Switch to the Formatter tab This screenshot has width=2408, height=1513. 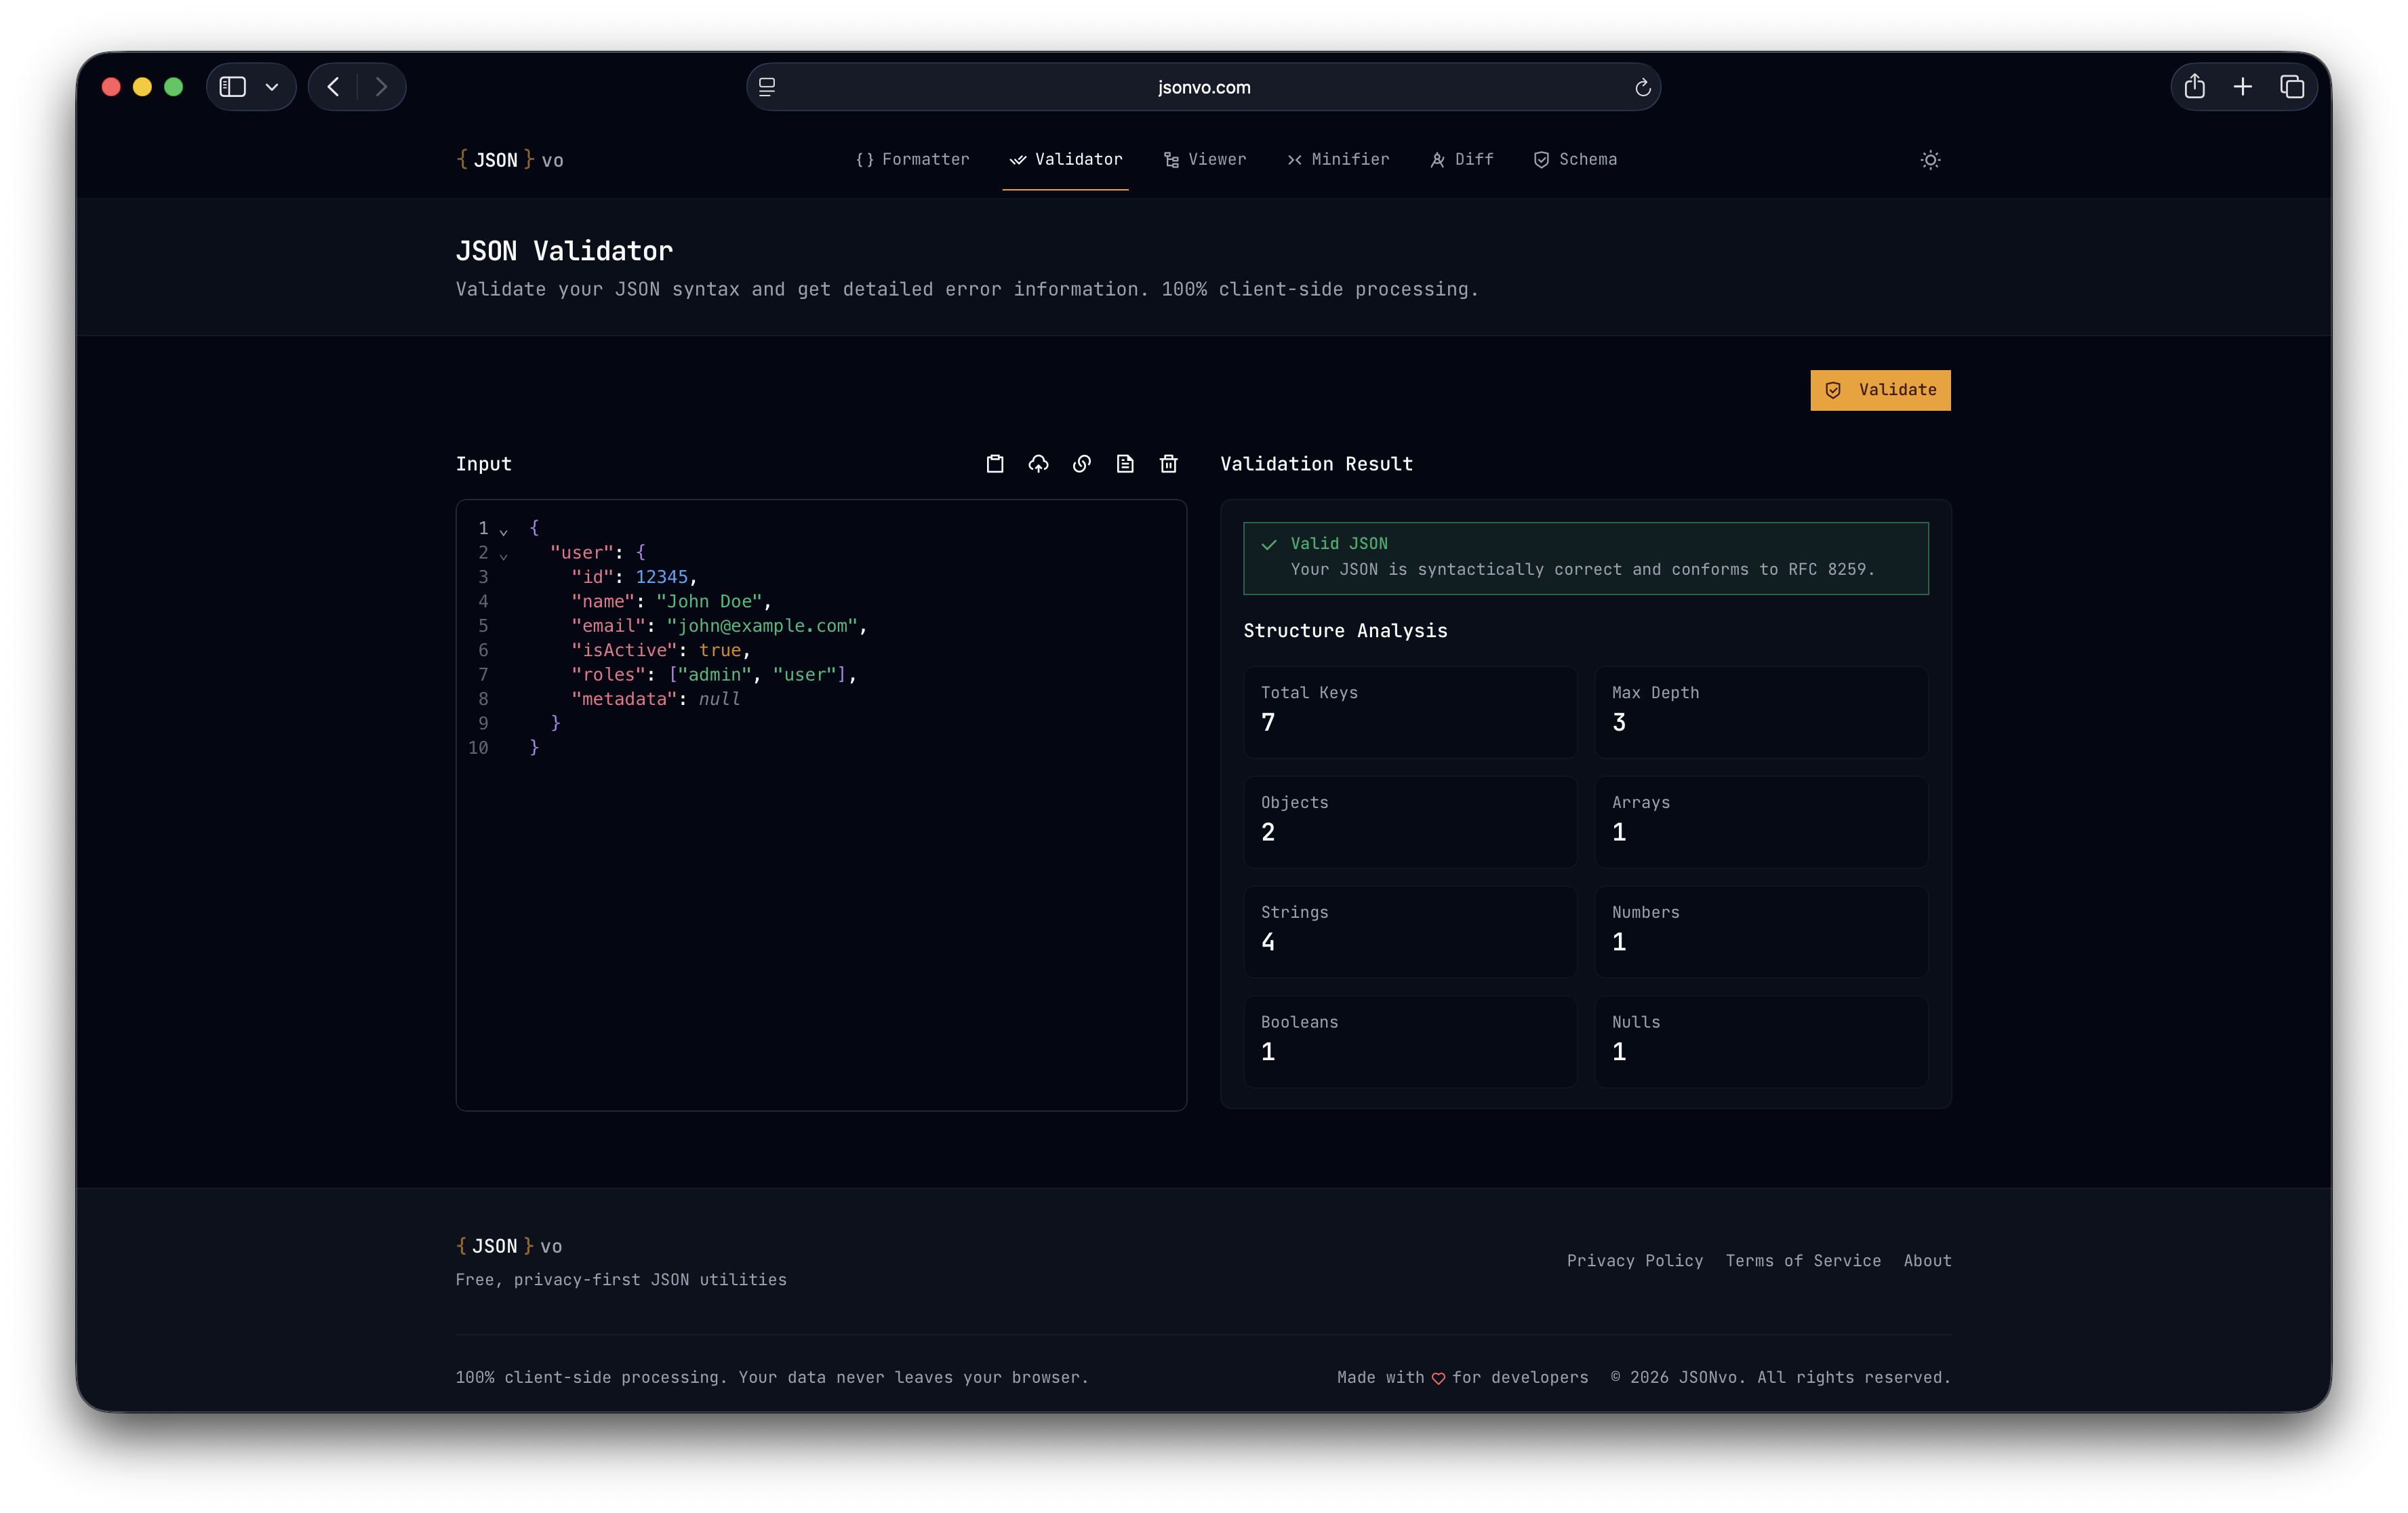pos(913,160)
